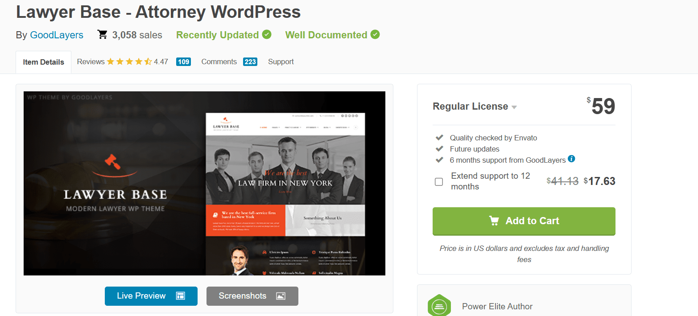698x316 pixels.
Task: Switch to the Item Details tab
Action: [43, 62]
